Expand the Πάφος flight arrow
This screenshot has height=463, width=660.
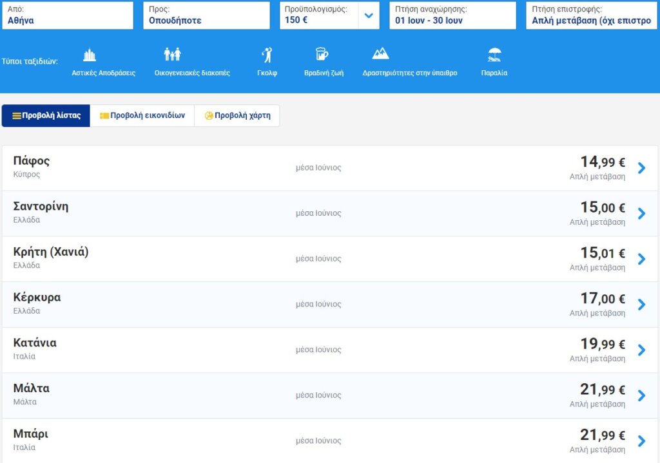pyautogui.click(x=641, y=168)
